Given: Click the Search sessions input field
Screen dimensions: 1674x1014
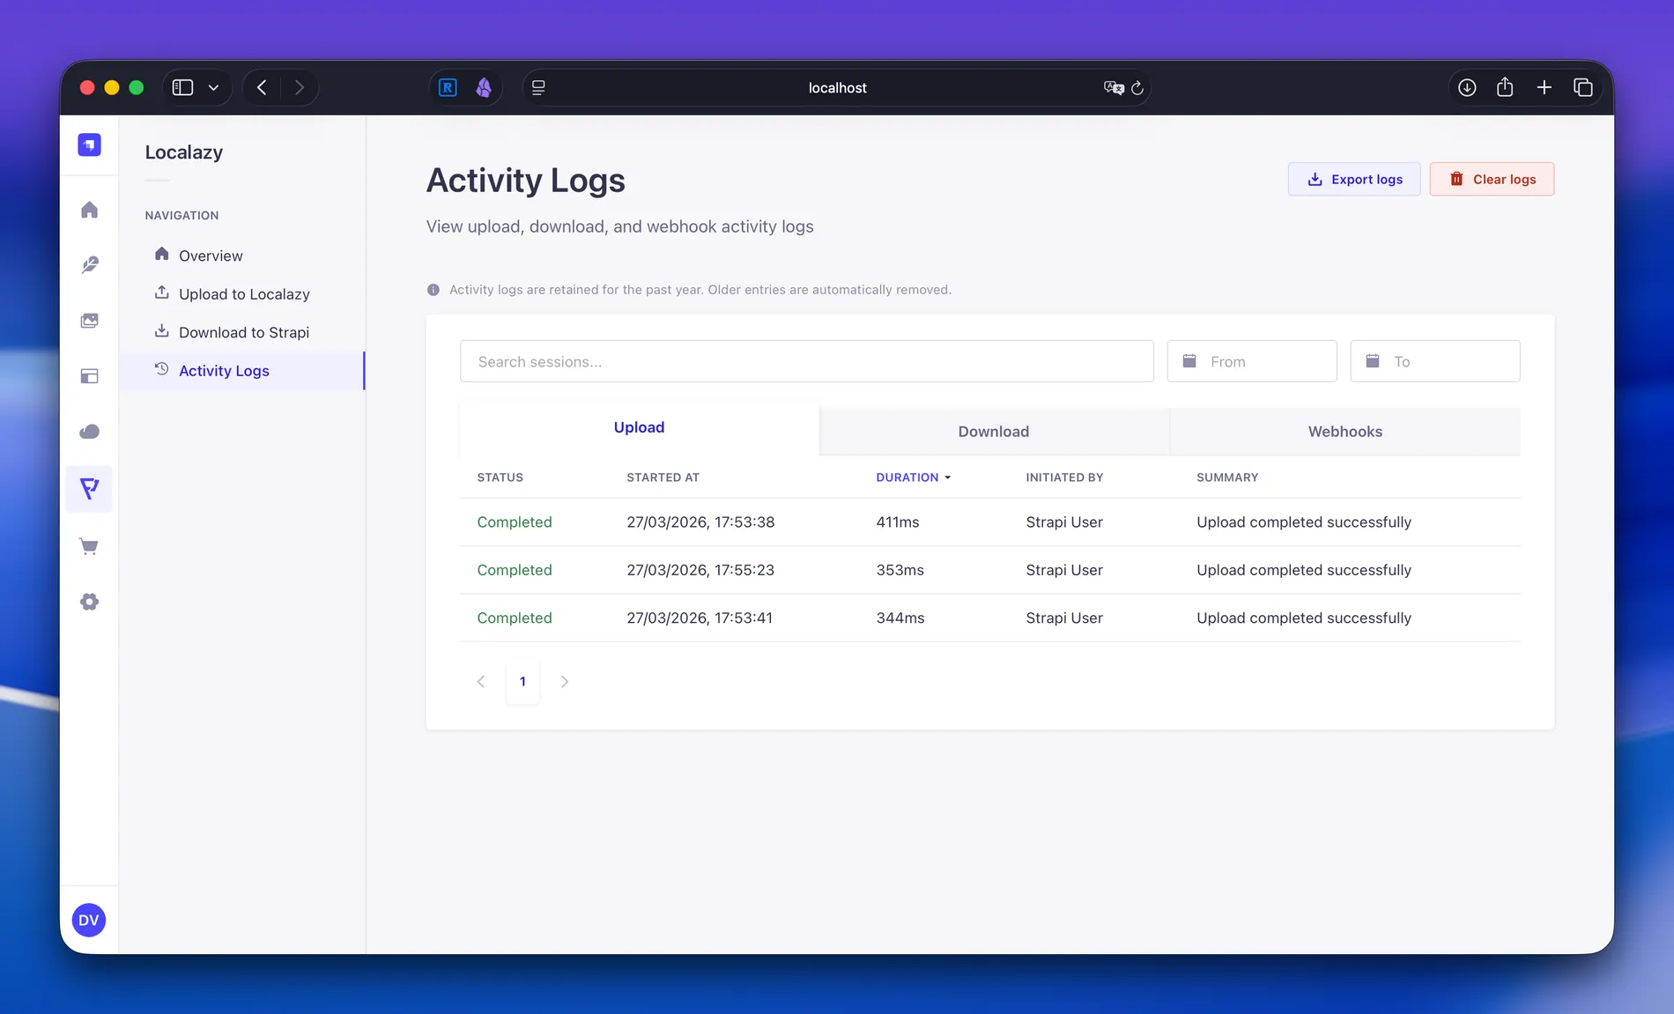Looking at the screenshot, I should coord(806,361).
